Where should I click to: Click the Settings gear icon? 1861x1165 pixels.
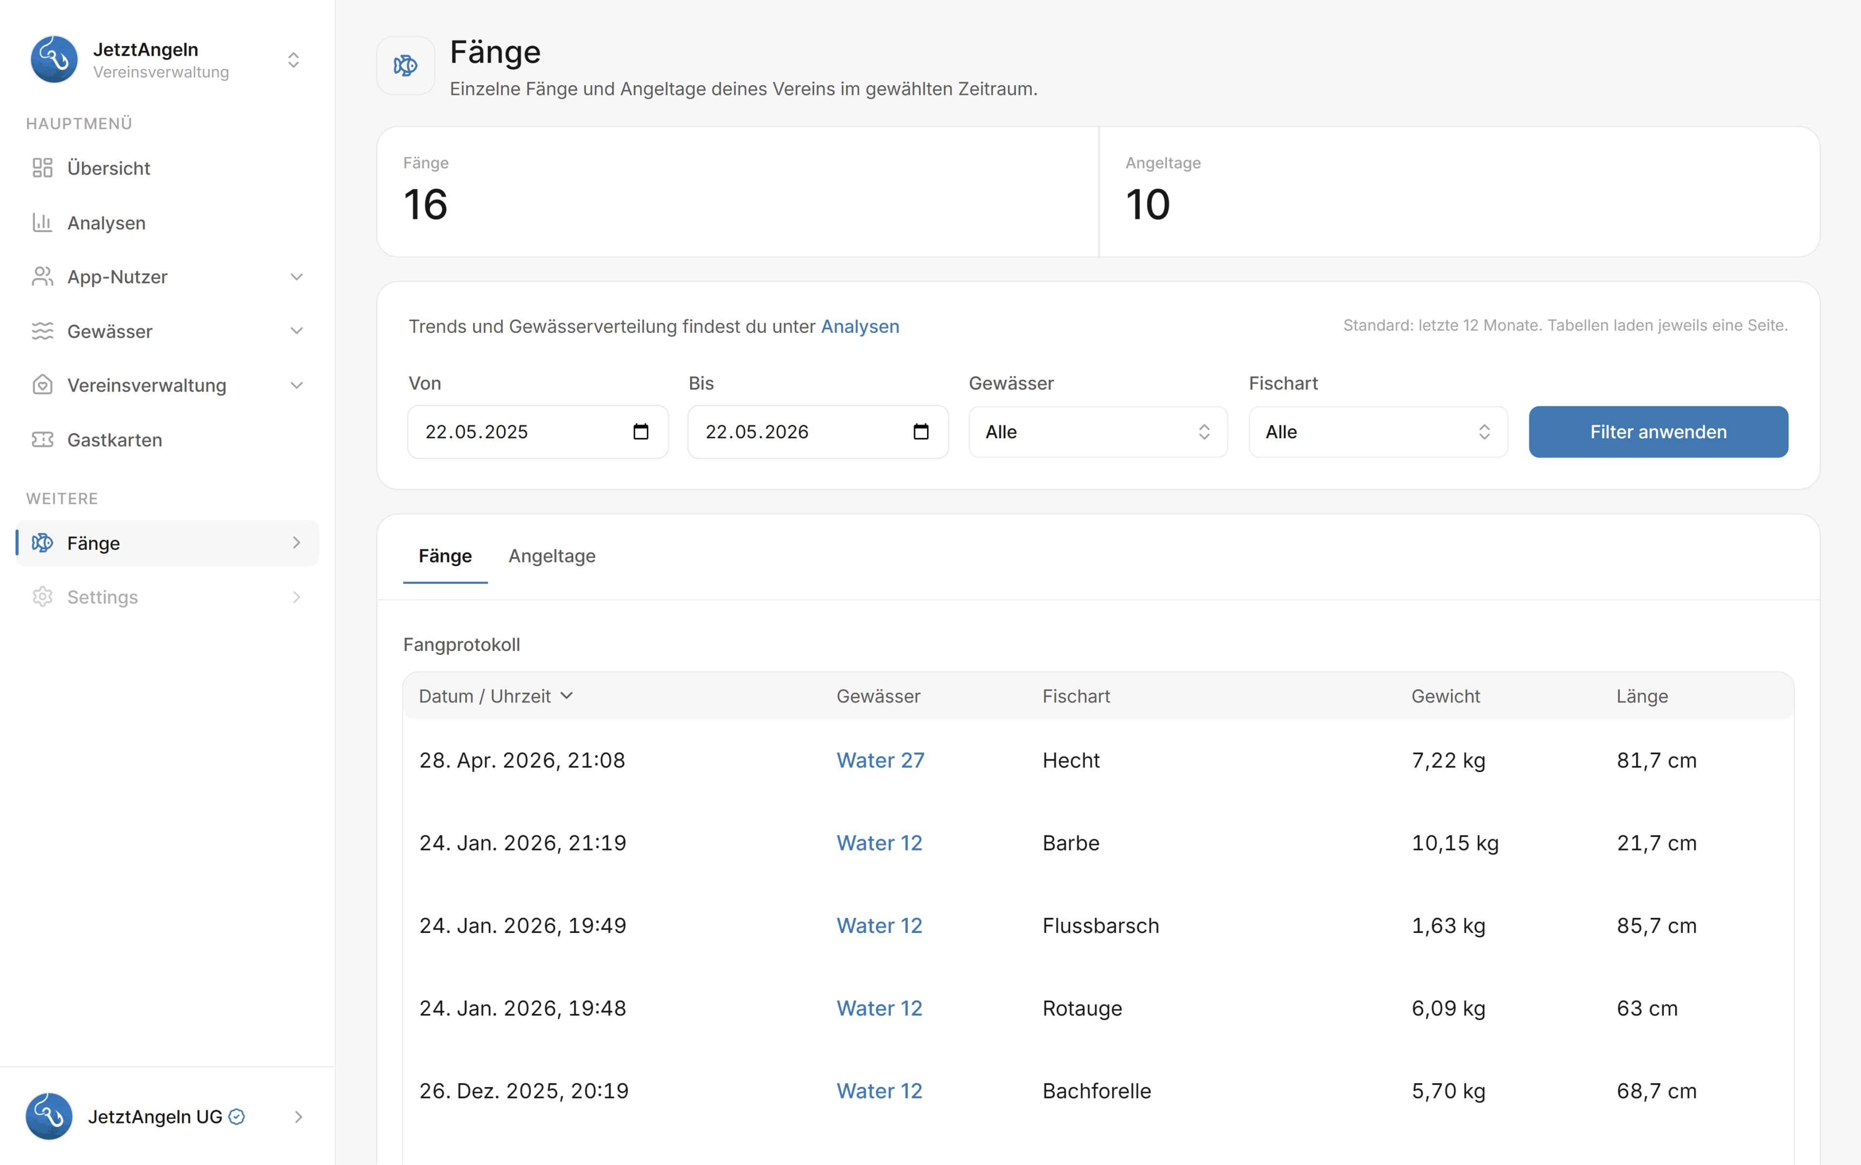(x=42, y=597)
